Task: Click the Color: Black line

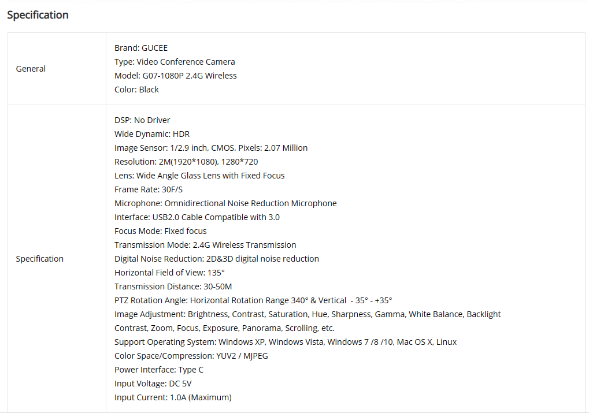Action: tap(136, 90)
